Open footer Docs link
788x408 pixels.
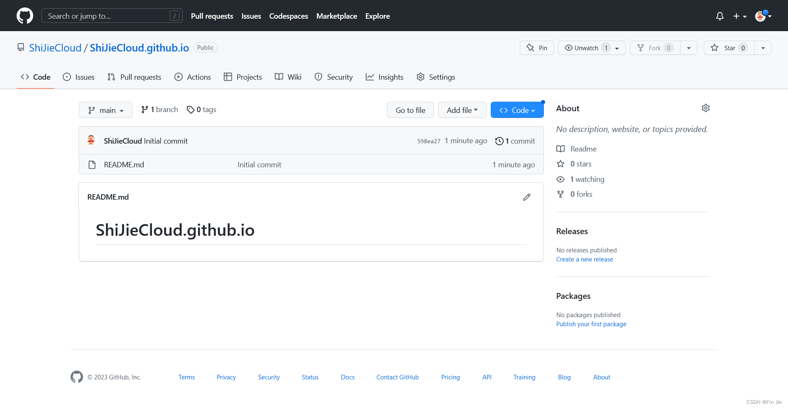[348, 377]
